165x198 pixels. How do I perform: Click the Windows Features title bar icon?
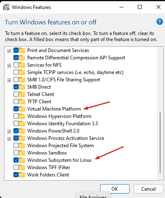coord(6,7)
